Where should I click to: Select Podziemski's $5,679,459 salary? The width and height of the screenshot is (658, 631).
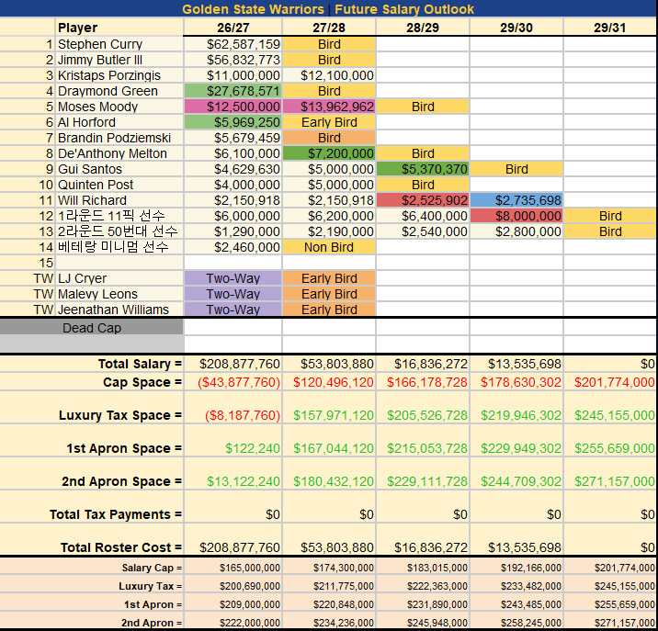(233, 138)
